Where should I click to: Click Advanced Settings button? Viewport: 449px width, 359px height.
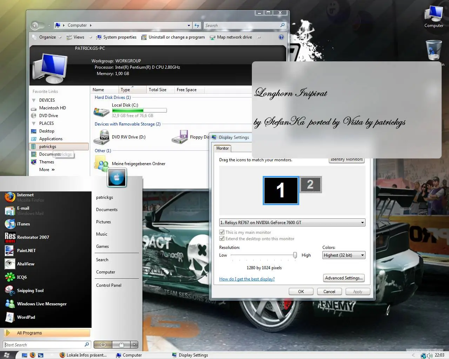coord(344,278)
